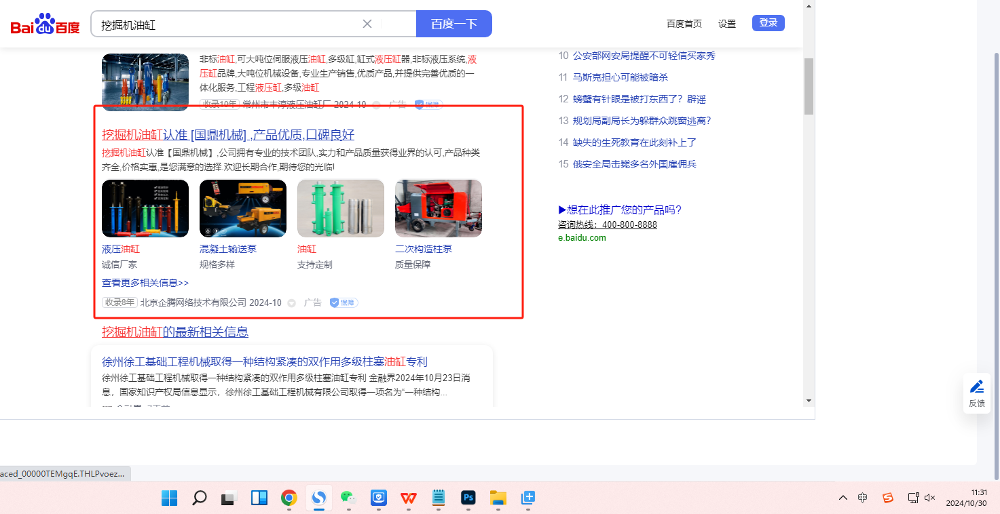Open 挖掘机油缸的最新相关信息 heading link
The width and height of the screenshot is (1000, 514).
tap(175, 332)
